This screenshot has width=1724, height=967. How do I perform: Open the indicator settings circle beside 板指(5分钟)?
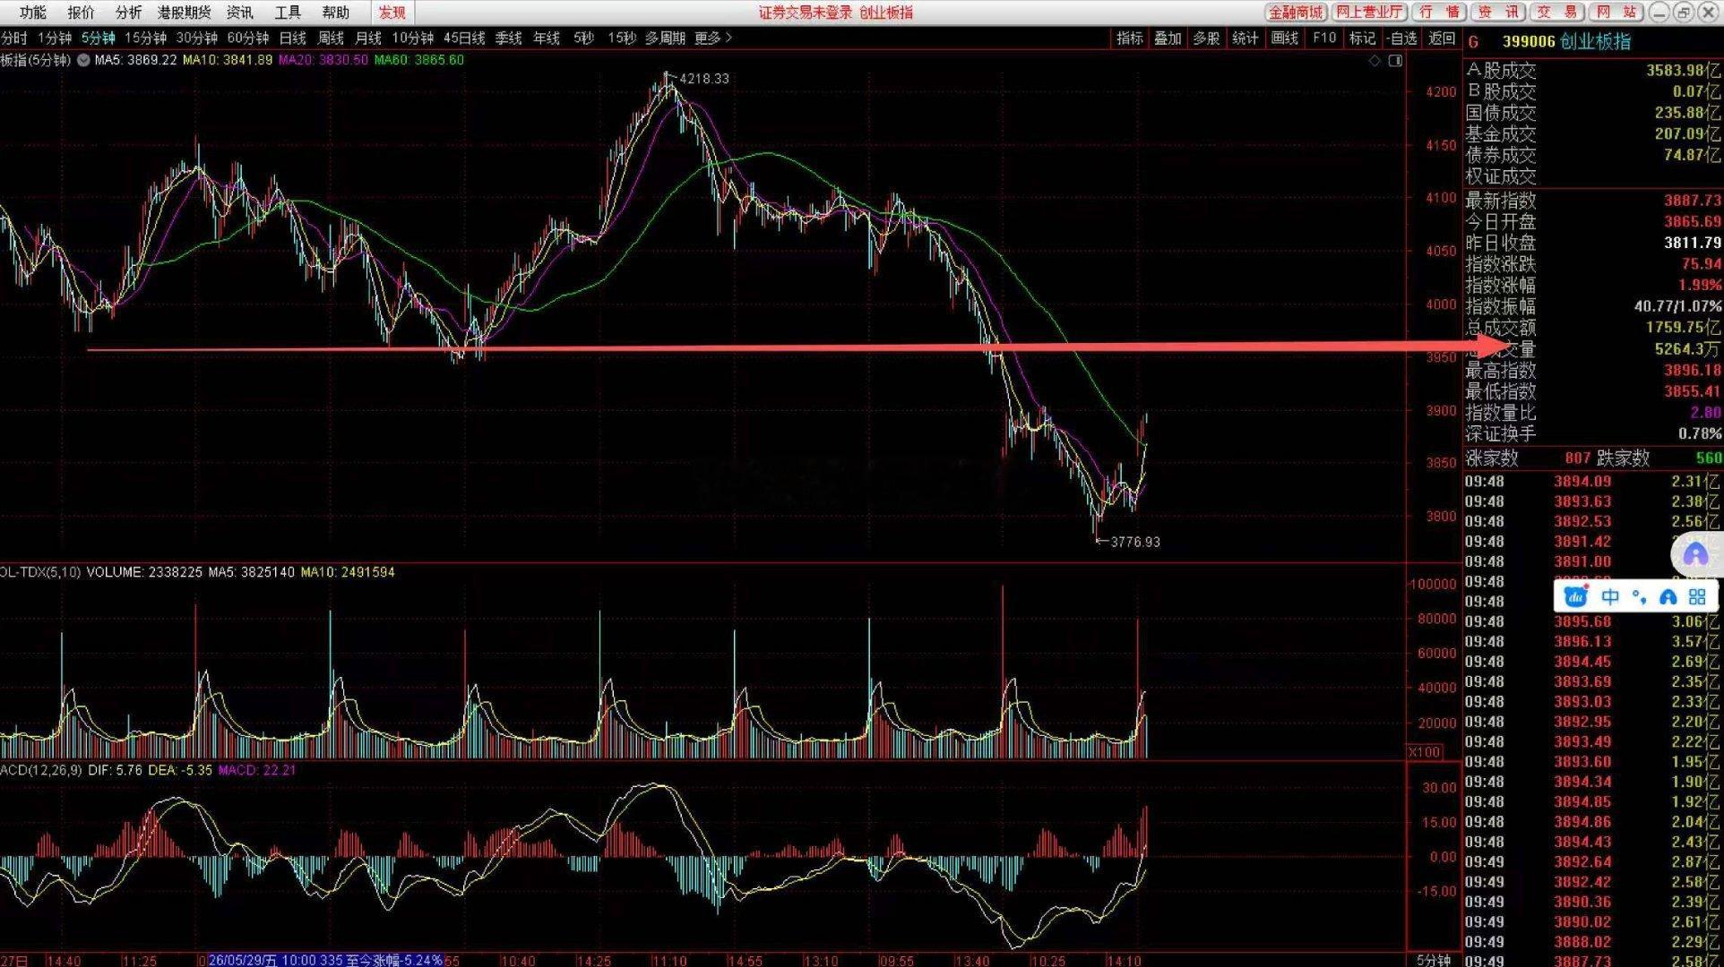[83, 60]
